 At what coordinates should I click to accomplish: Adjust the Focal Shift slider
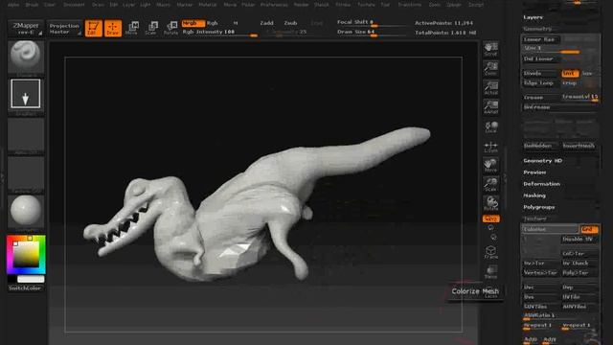[x=372, y=23]
